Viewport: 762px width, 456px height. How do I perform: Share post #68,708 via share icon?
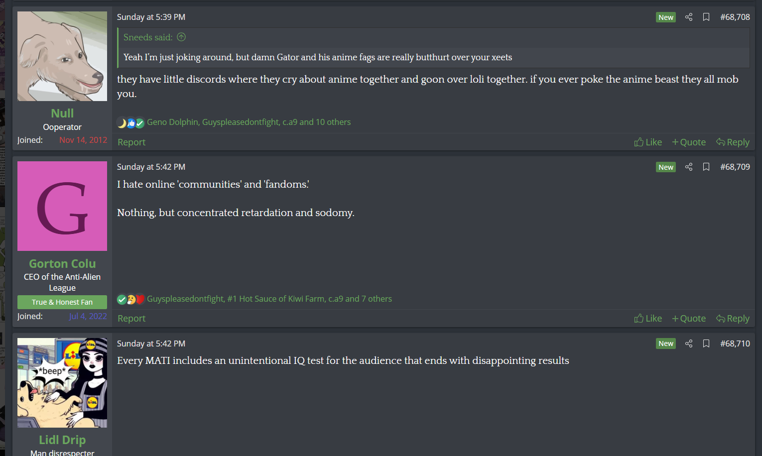click(689, 17)
